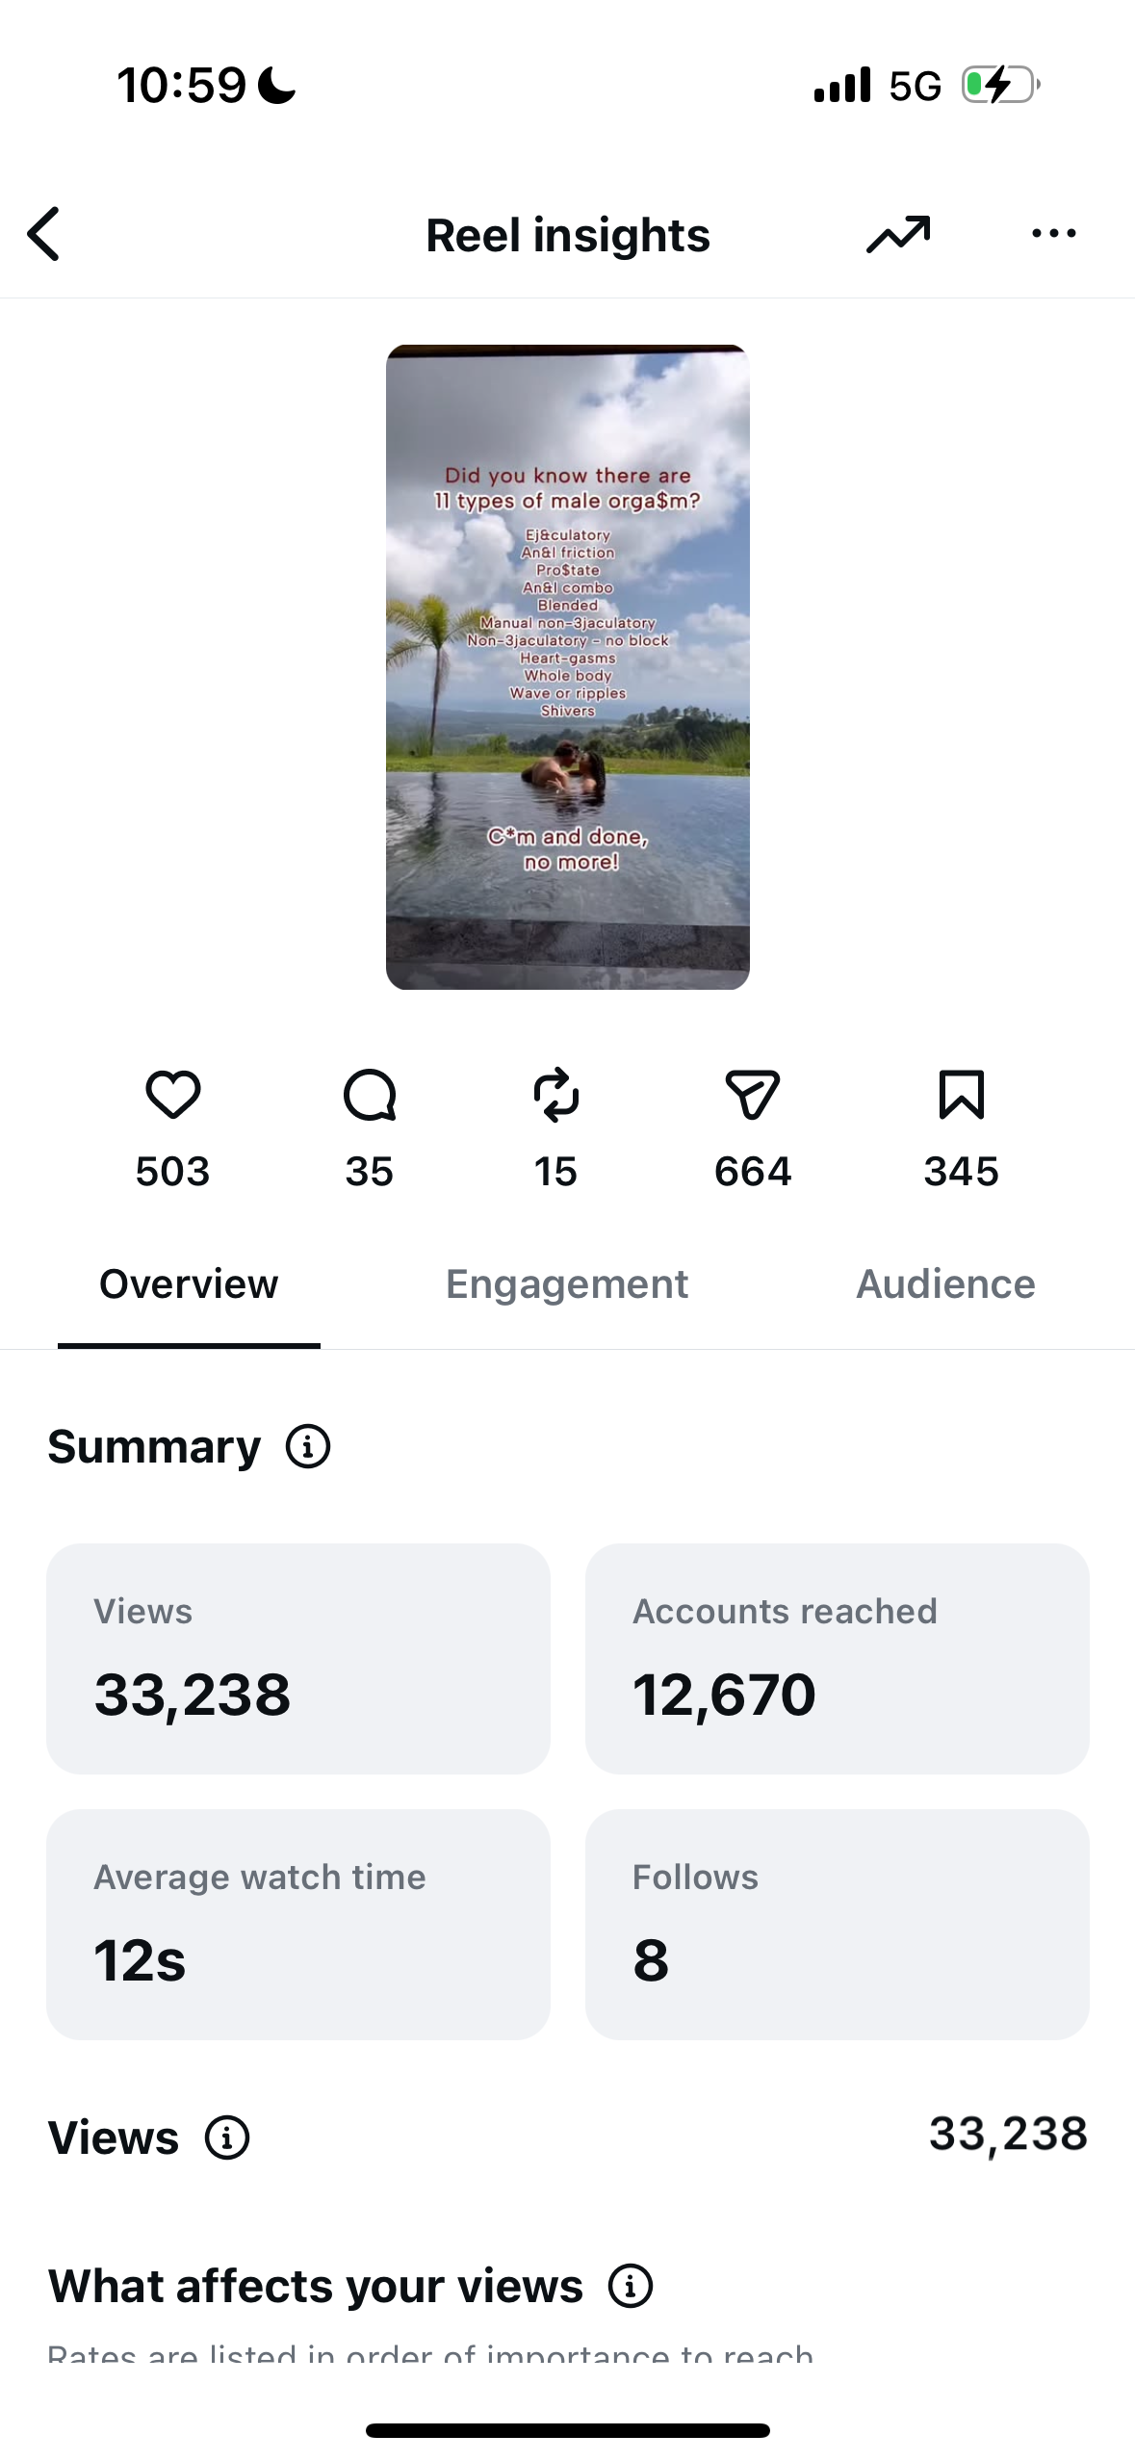
Task: Open the What affects your views info
Action: pos(631,2286)
